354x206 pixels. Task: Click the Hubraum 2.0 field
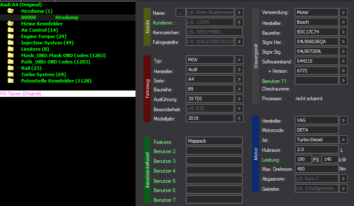[x=316, y=149]
